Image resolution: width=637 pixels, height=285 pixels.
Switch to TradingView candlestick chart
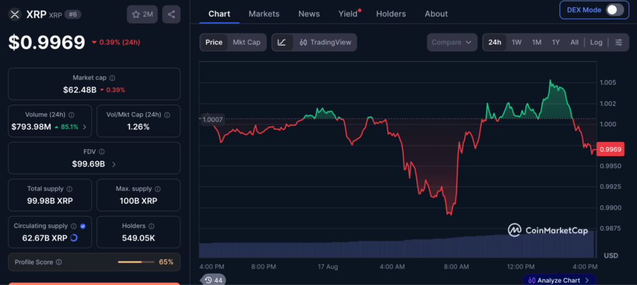tap(325, 42)
